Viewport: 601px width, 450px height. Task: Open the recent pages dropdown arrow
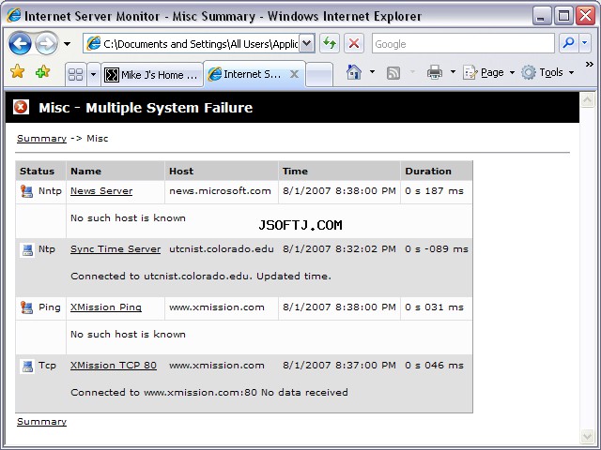67,44
